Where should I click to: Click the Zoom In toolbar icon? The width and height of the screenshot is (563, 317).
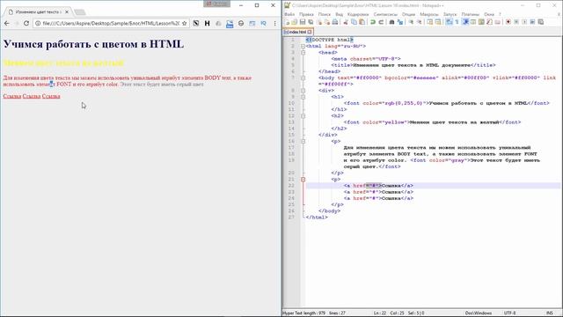pos(411,22)
